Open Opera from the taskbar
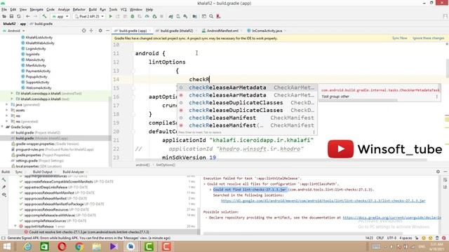Screen dimensions: 449x252 tap(62, 246)
